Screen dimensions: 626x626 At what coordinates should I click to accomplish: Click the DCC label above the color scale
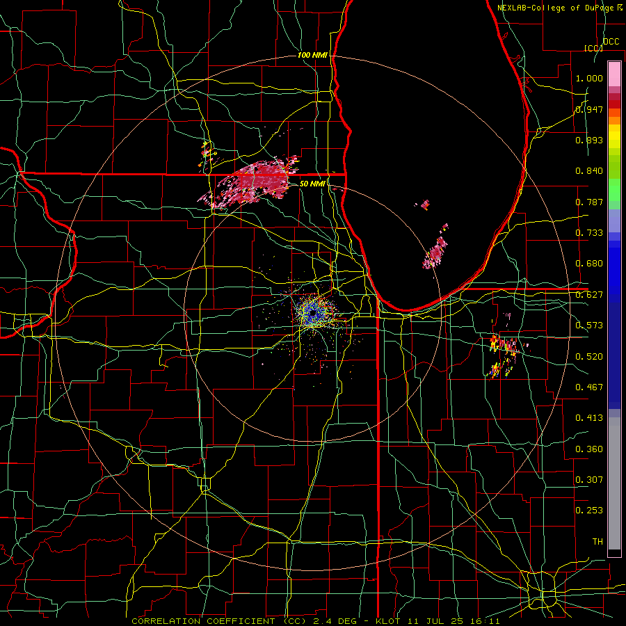point(611,42)
